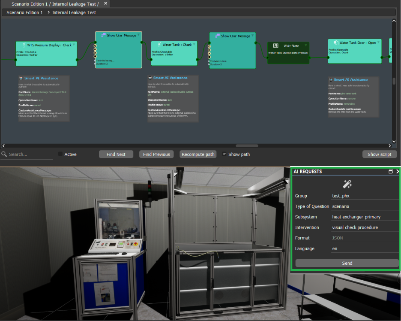
Task: Click the AI magic wand icon
Action: [347, 184]
